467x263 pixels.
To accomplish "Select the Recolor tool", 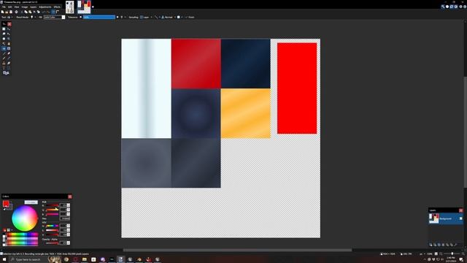I will point(9,63).
